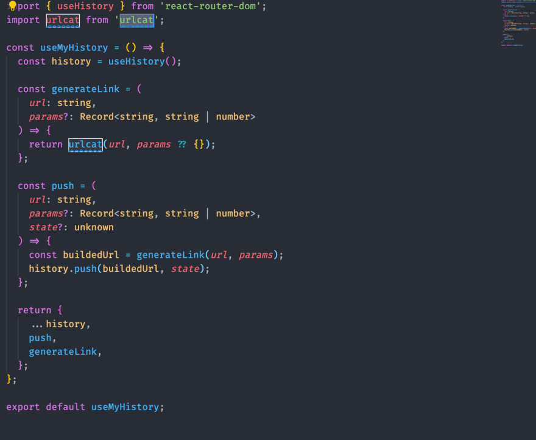Click the export keyword
This screenshot has width=536, height=440.
[23, 407]
